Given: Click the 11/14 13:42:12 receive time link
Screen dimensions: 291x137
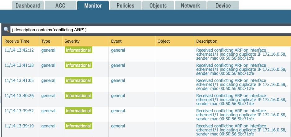Looking at the screenshot, I should tap(19, 50).
